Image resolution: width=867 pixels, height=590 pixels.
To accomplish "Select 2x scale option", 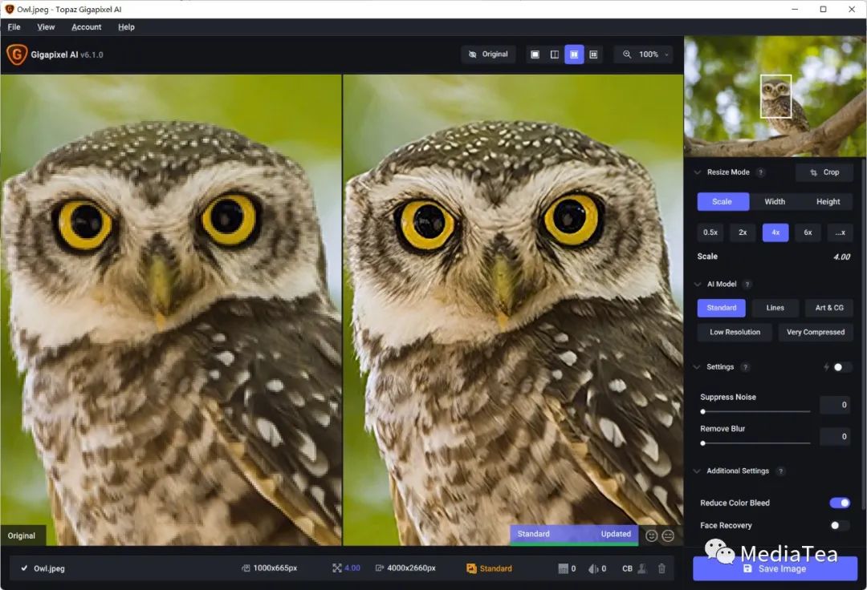I will click(743, 232).
